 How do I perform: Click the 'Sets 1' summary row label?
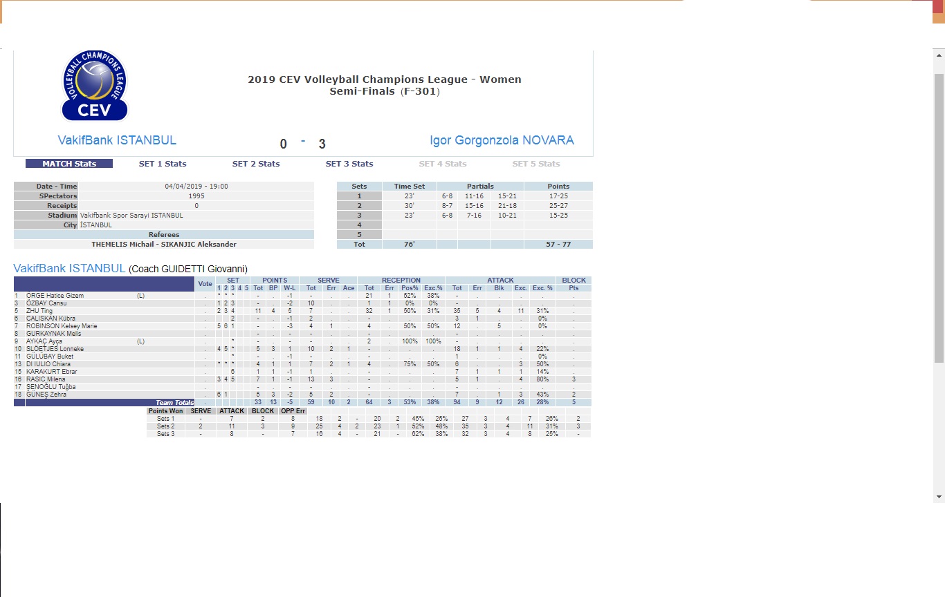(x=166, y=419)
